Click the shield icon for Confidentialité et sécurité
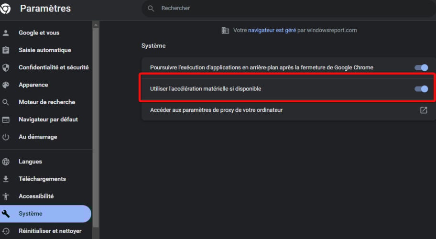 pyautogui.click(x=6, y=67)
